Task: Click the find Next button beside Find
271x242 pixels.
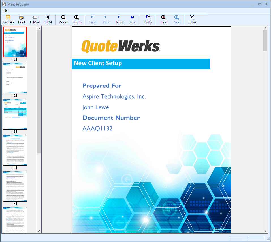Action: (x=177, y=17)
